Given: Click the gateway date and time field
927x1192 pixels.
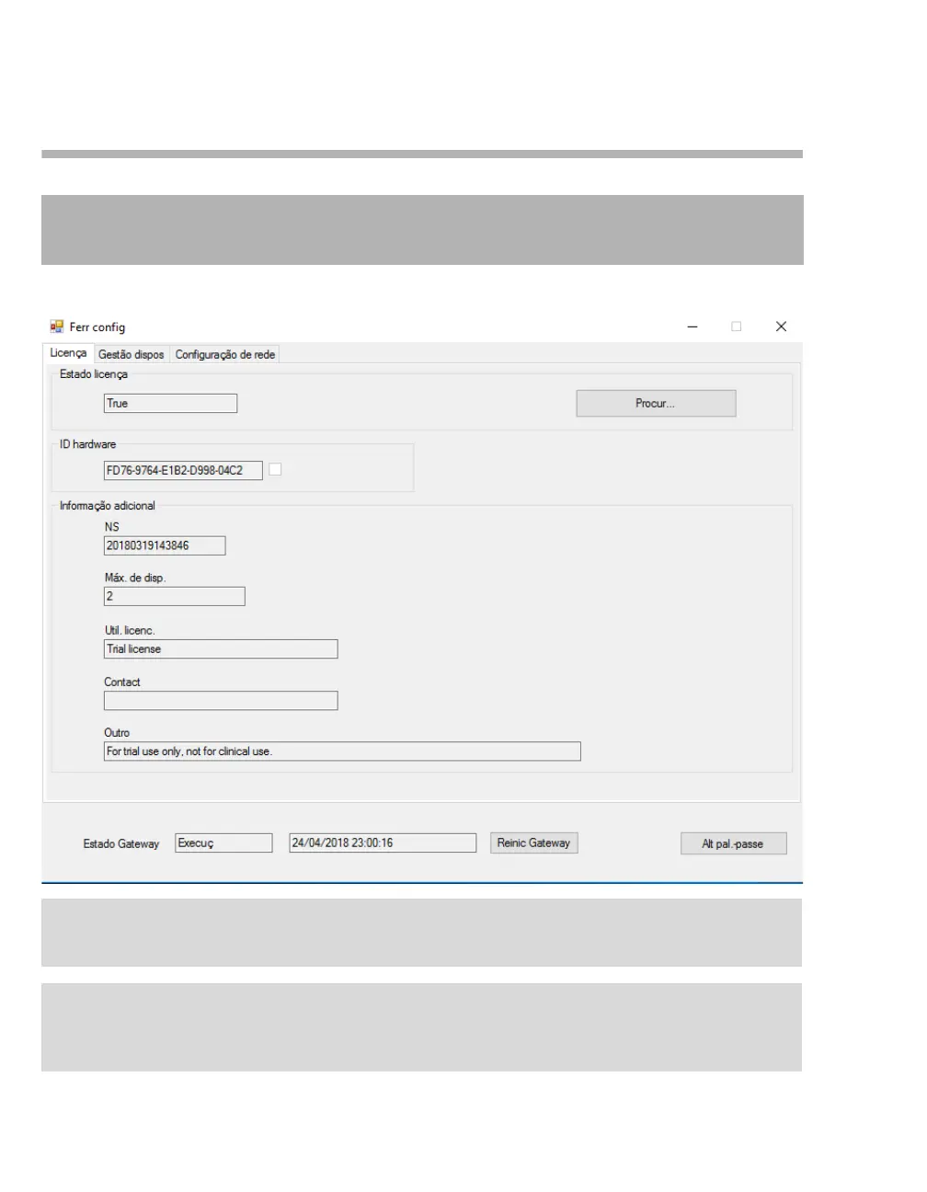Looking at the screenshot, I should (383, 843).
